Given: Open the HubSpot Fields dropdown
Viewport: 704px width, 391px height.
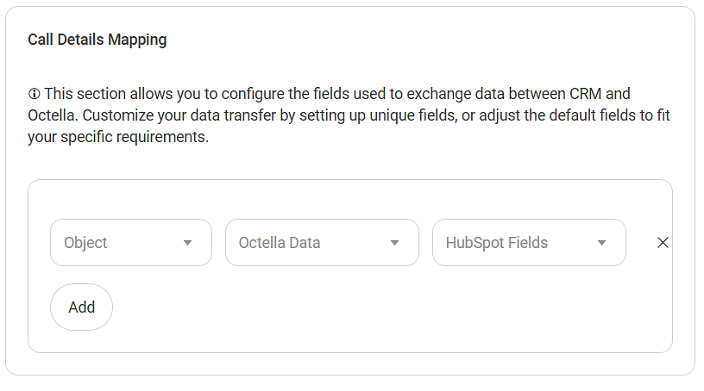Looking at the screenshot, I should coord(529,243).
